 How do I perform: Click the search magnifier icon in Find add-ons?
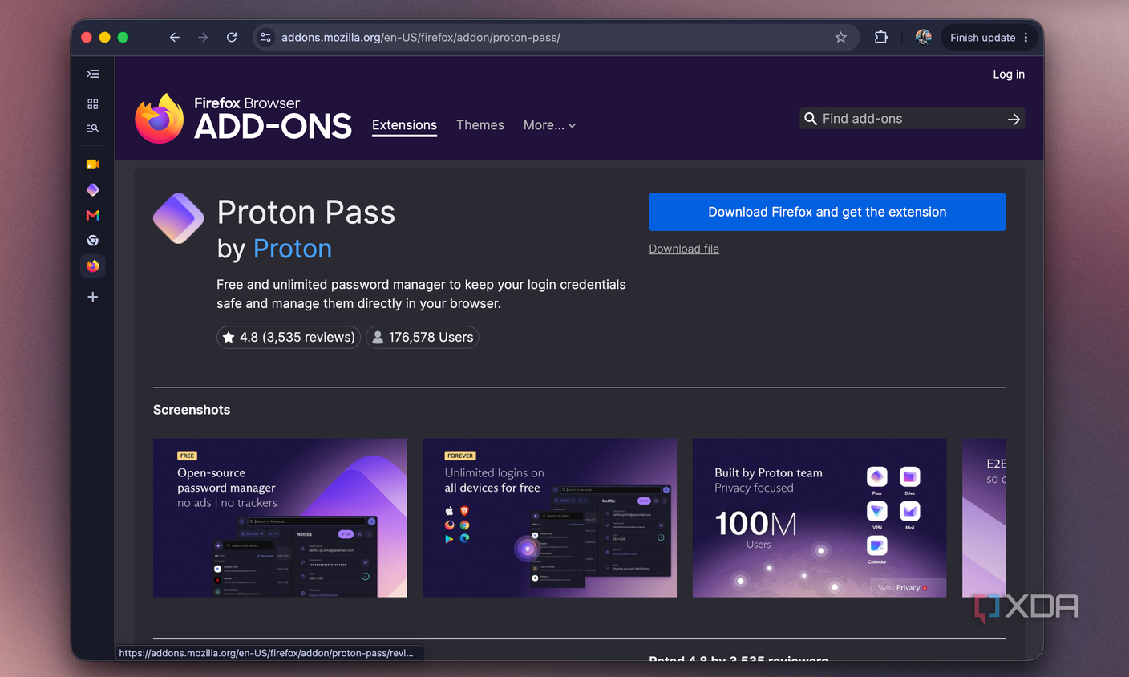811,119
